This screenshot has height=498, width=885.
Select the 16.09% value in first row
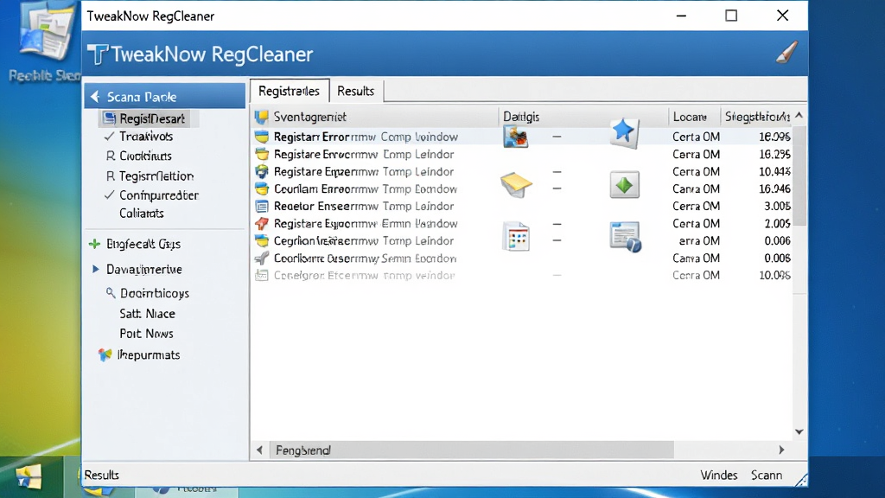coord(774,137)
